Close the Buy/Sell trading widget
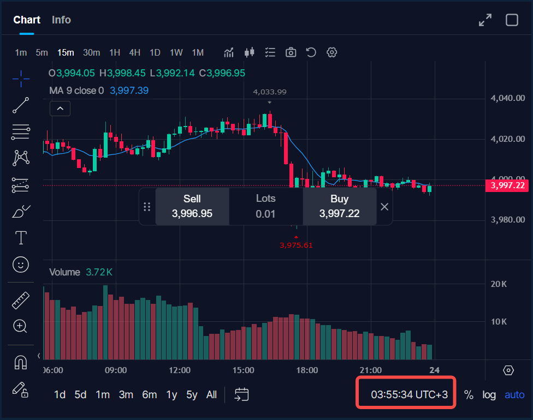533x420 pixels. pos(384,207)
